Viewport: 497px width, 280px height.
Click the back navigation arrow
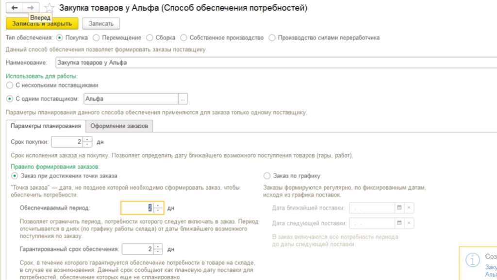15,8
